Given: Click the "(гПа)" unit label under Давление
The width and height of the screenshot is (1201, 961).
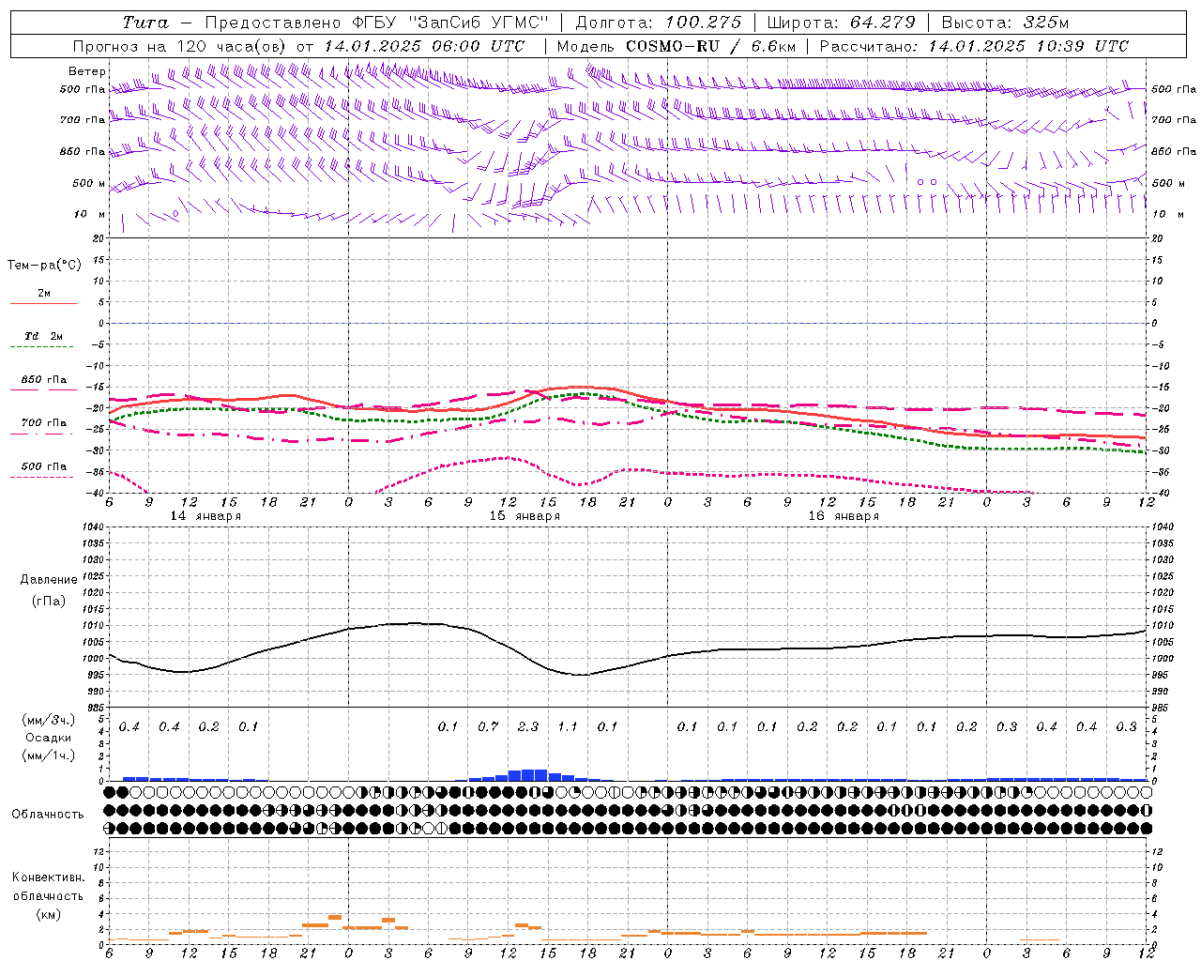Looking at the screenshot, I should point(49,601).
